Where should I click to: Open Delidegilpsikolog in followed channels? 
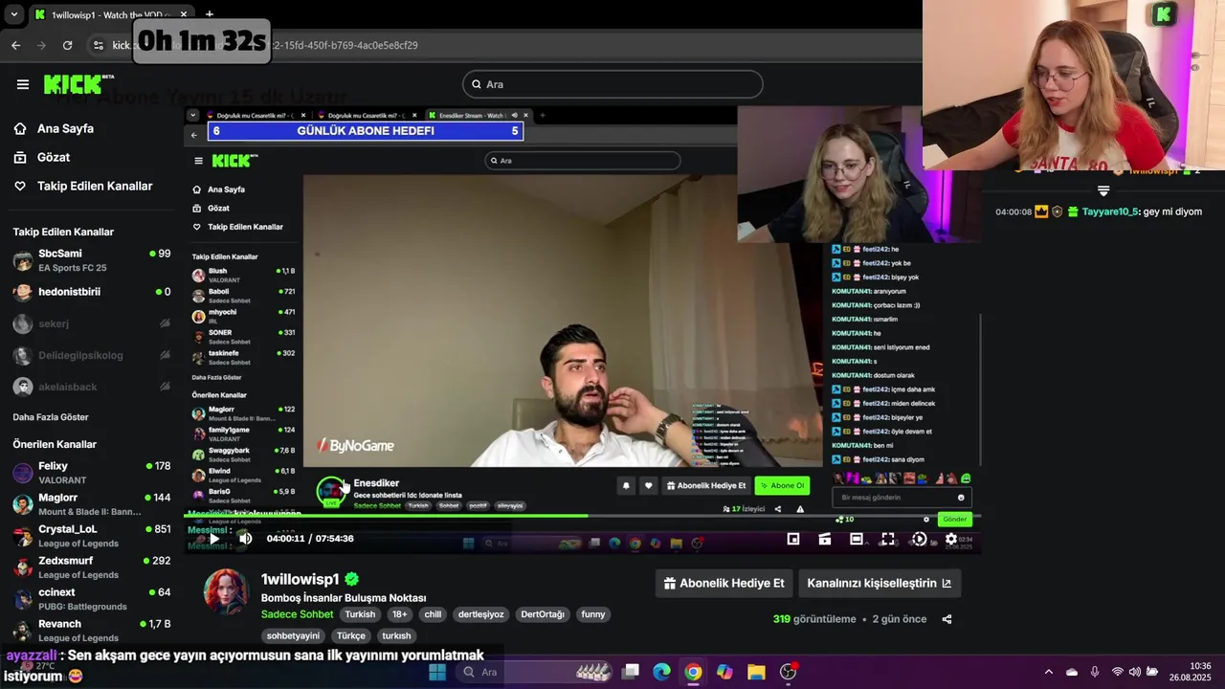point(91,355)
